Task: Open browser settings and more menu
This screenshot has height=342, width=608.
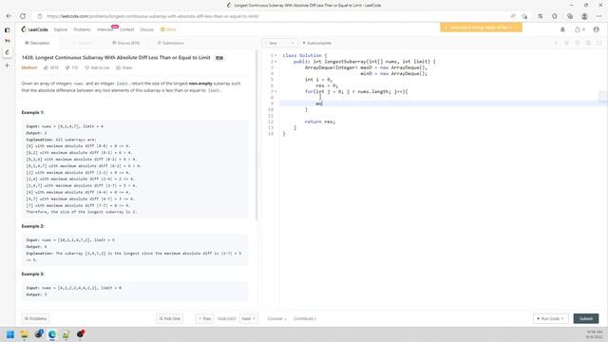Action: coord(599,16)
